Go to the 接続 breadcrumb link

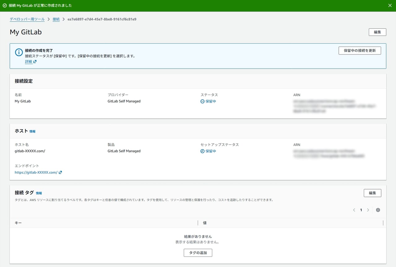[x=56, y=19]
